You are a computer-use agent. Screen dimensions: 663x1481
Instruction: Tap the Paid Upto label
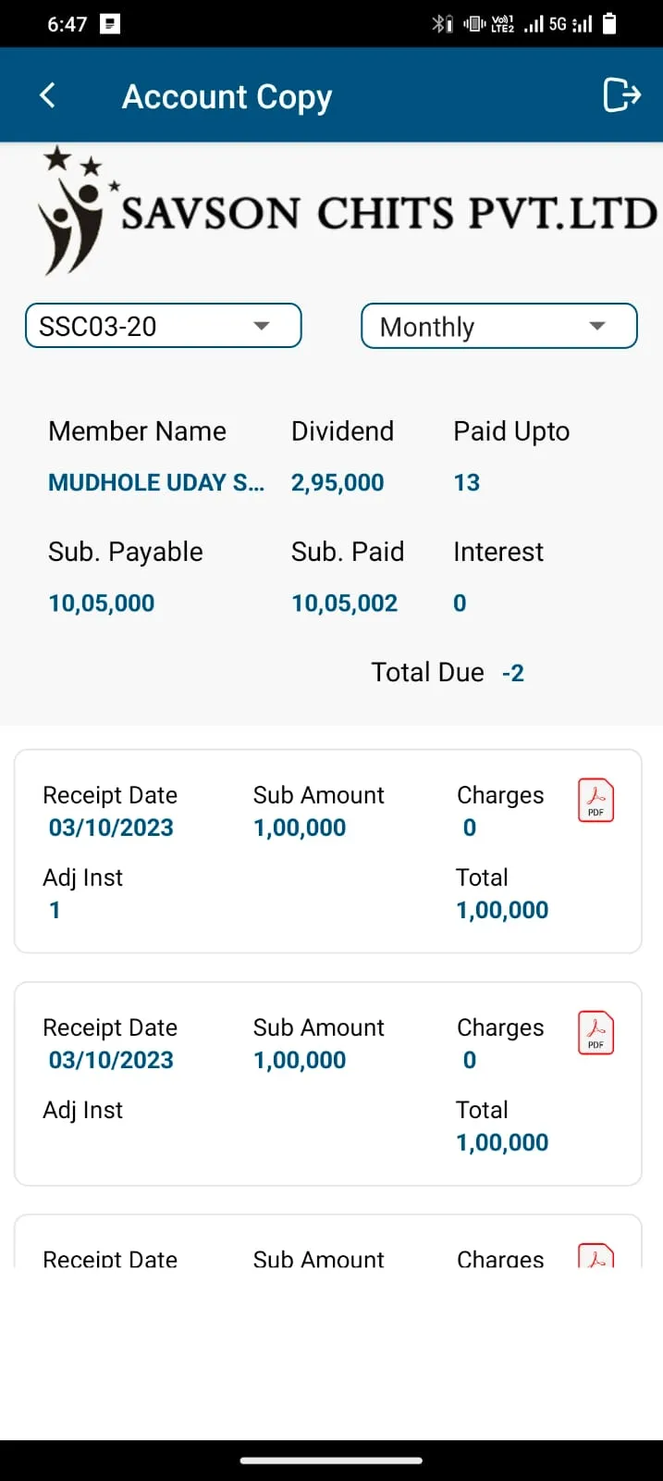511,432
